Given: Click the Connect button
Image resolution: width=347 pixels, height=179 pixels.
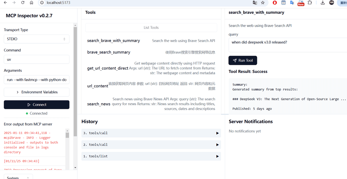Looking at the screenshot, I should (x=36, y=105).
